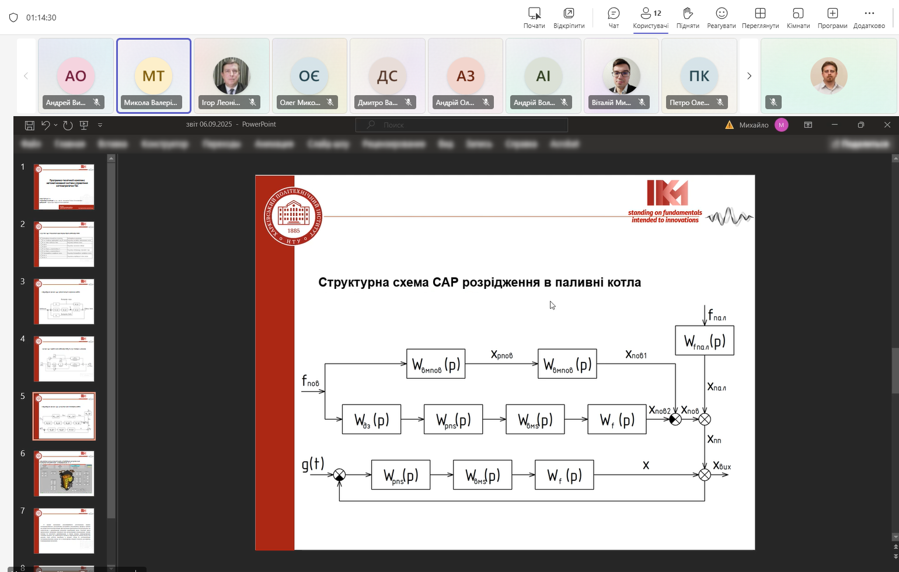
Task: Click the yellow warning triangle icon
Action: (x=729, y=125)
